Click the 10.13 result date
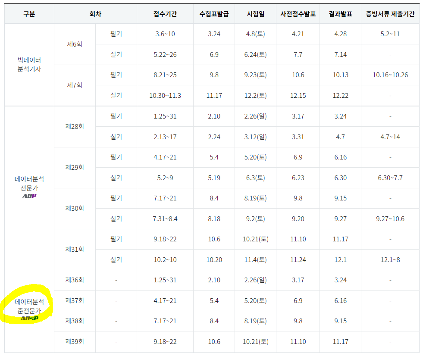 pyautogui.click(x=341, y=75)
